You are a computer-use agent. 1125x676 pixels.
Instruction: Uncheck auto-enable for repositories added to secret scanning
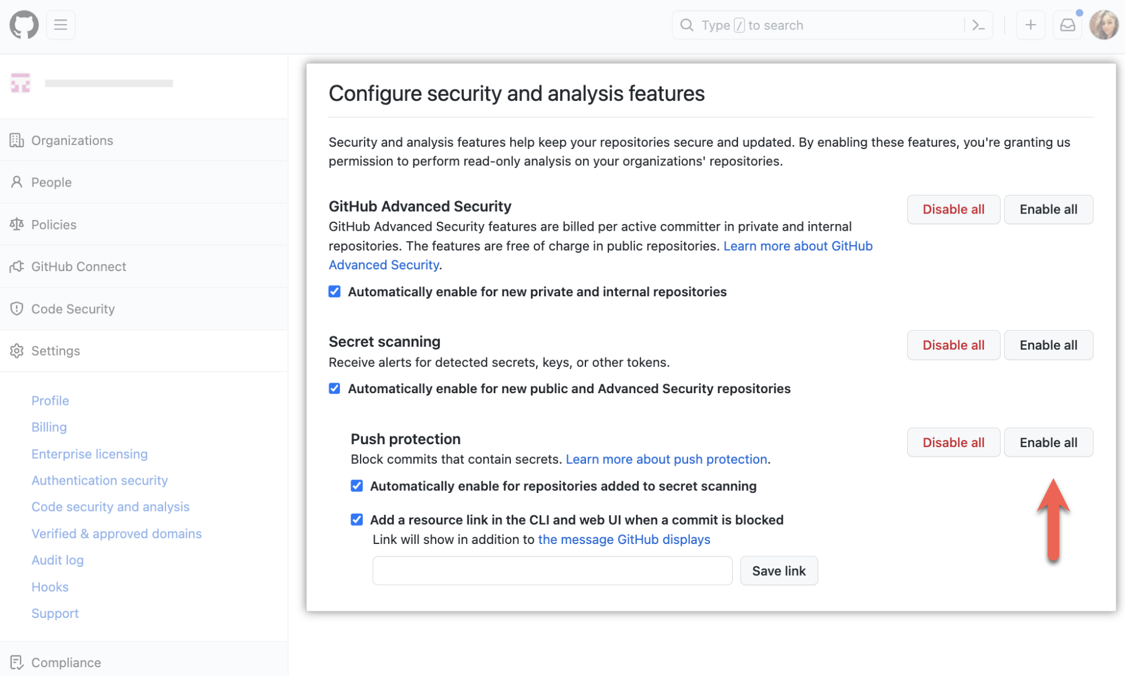pos(357,486)
